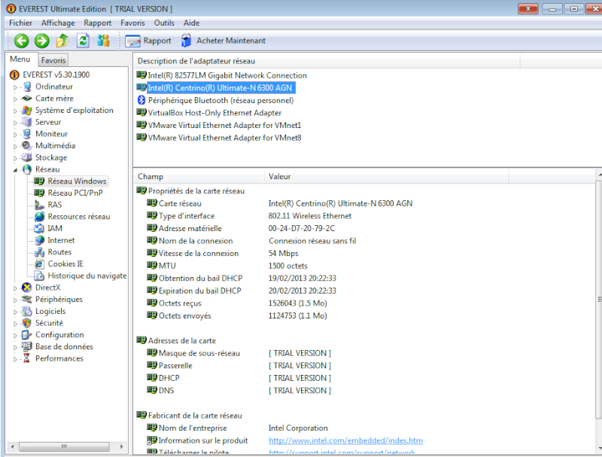Open the Fichier menu

pos(21,23)
